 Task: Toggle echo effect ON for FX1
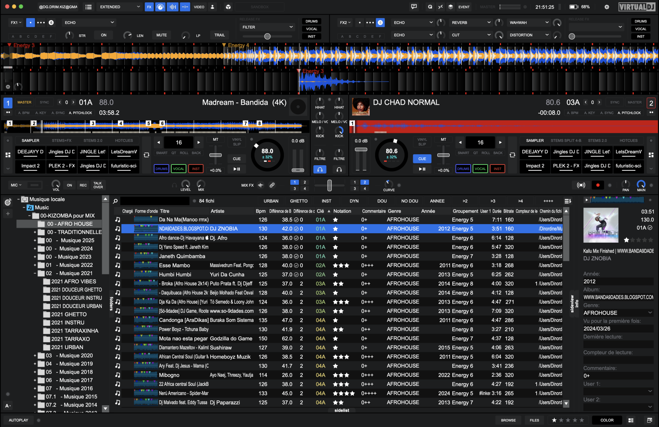(104, 35)
